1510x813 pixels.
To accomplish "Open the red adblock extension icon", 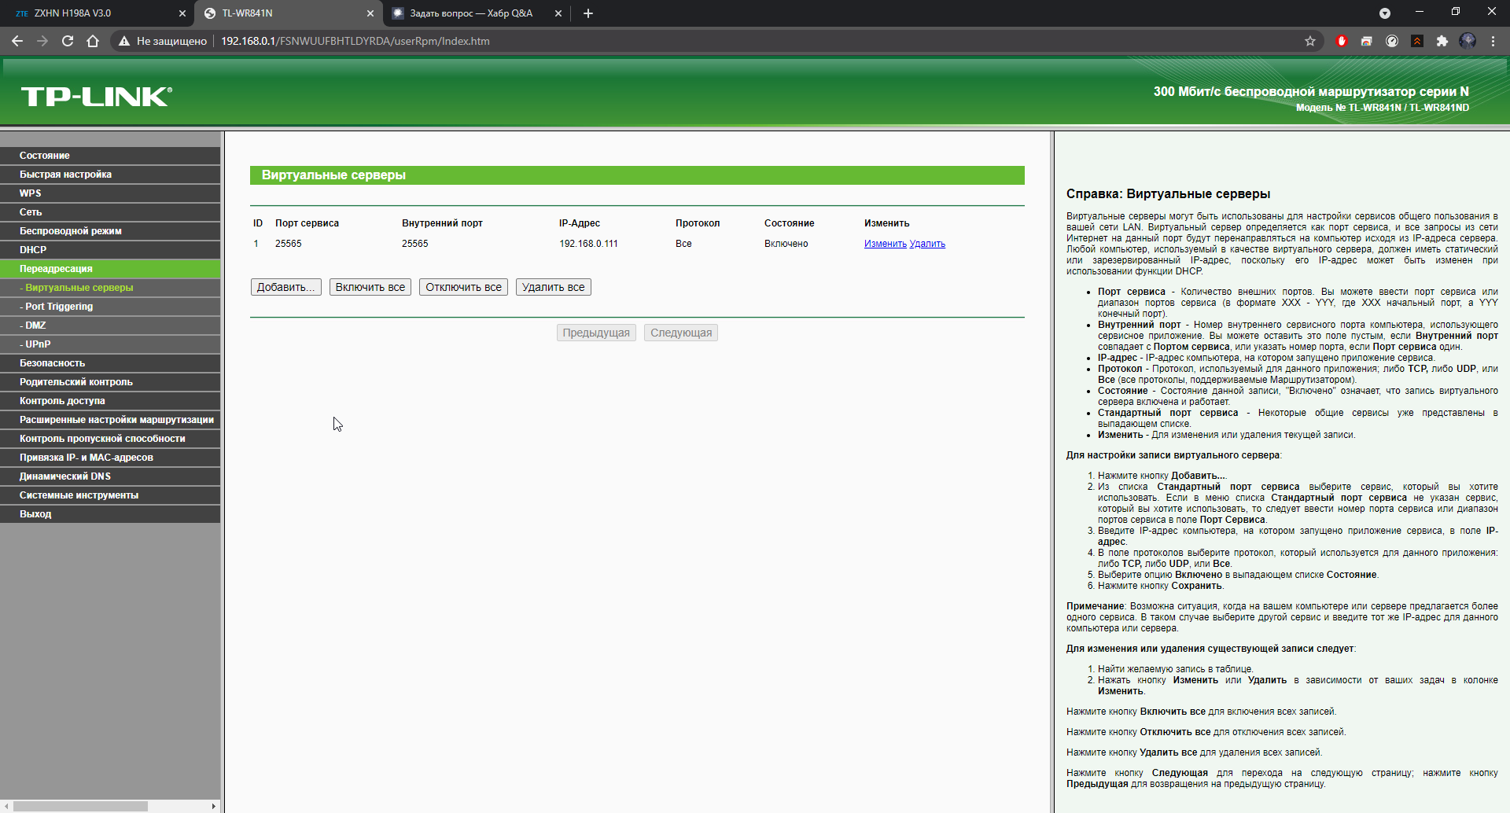I will coord(1342,41).
